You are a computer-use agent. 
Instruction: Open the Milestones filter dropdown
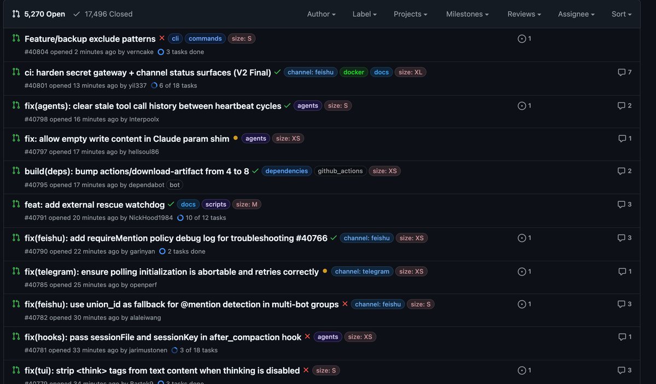pyautogui.click(x=467, y=14)
